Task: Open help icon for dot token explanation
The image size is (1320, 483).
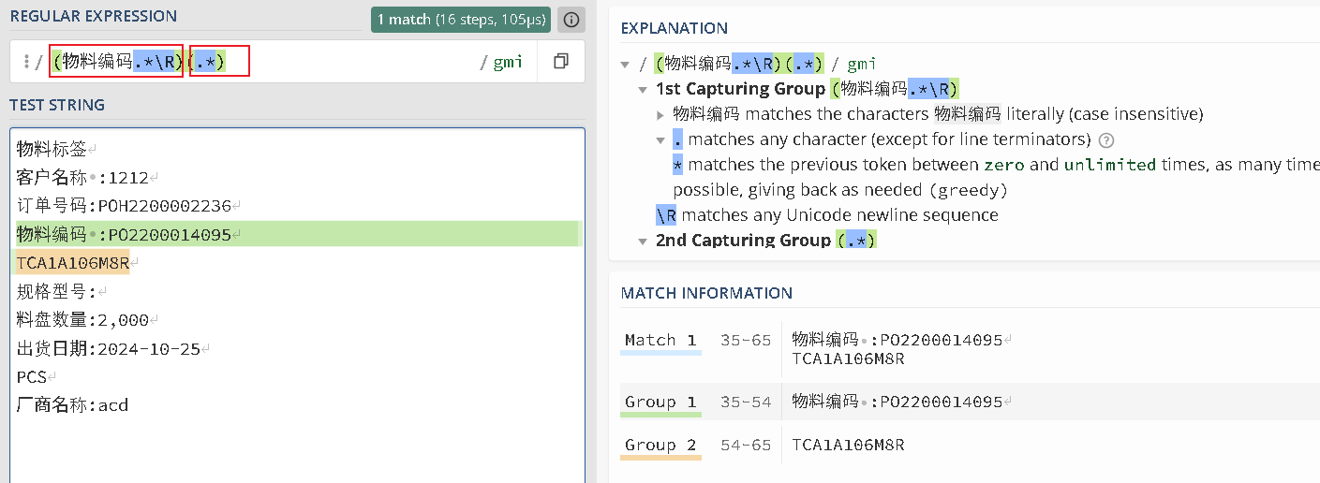Action: pos(1105,140)
